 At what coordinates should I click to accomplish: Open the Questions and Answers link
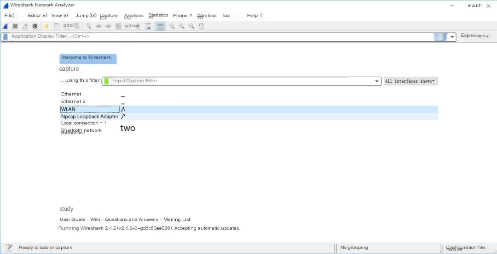point(132,219)
